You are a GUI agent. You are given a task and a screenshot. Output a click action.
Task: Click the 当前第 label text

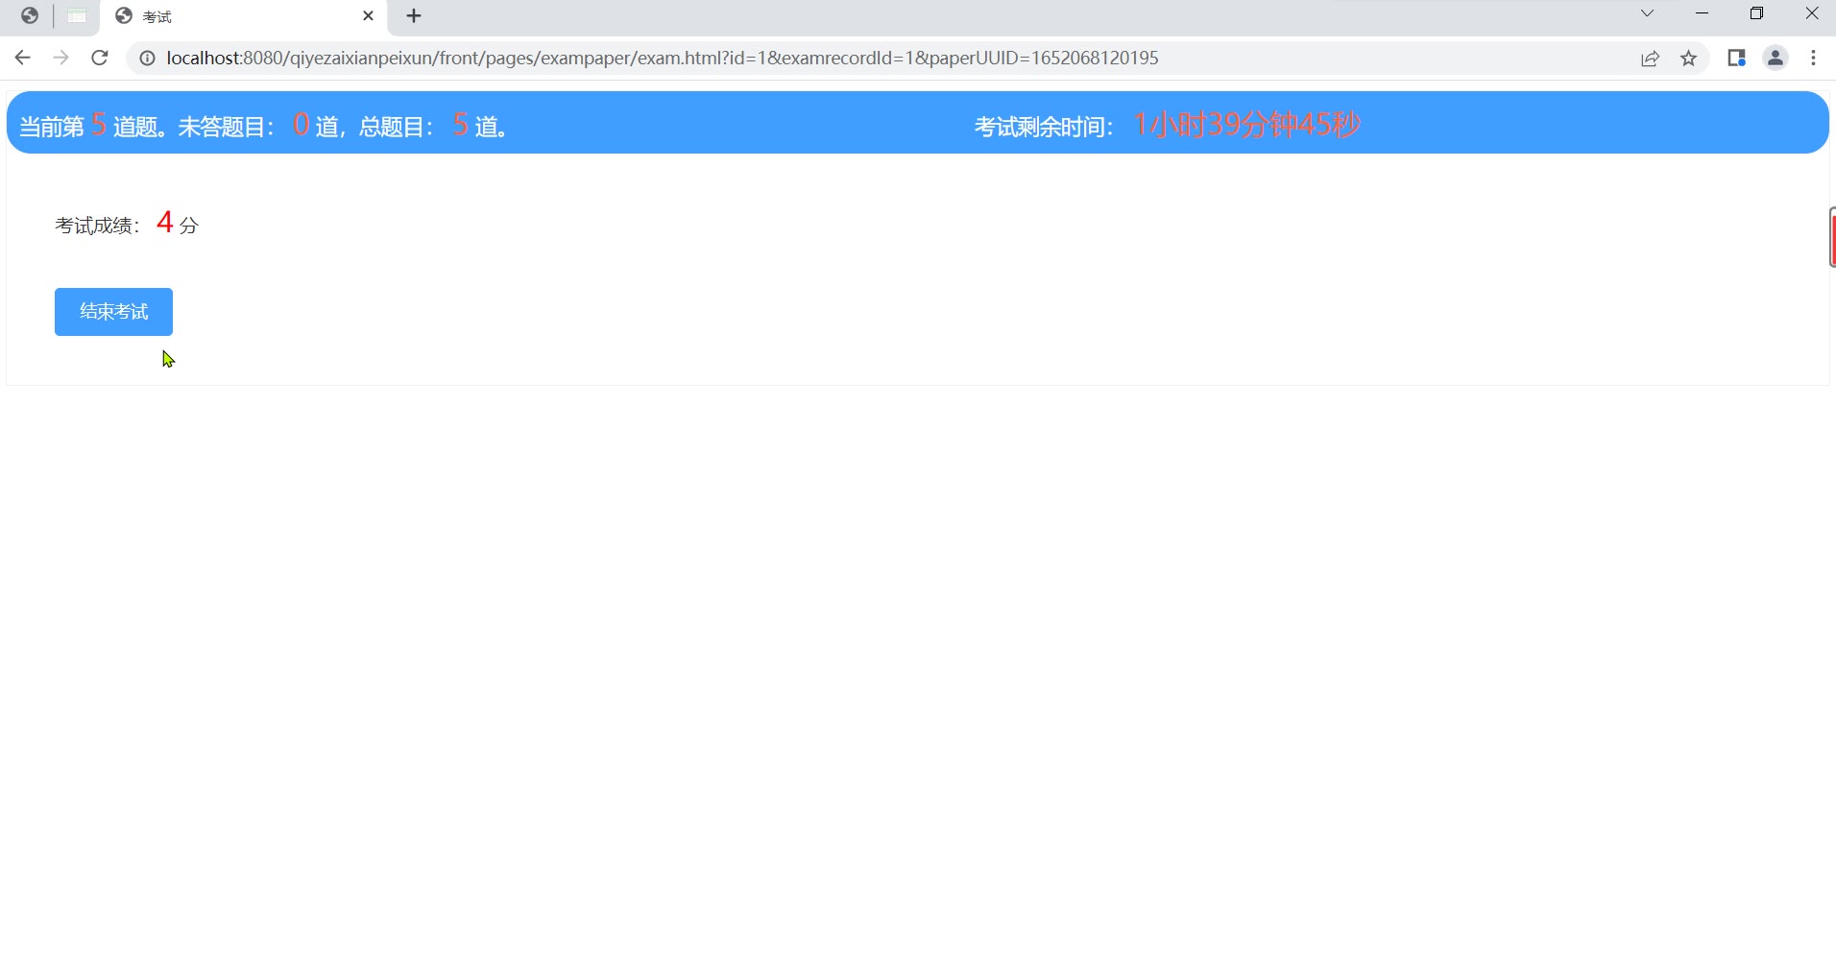point(52,127)
